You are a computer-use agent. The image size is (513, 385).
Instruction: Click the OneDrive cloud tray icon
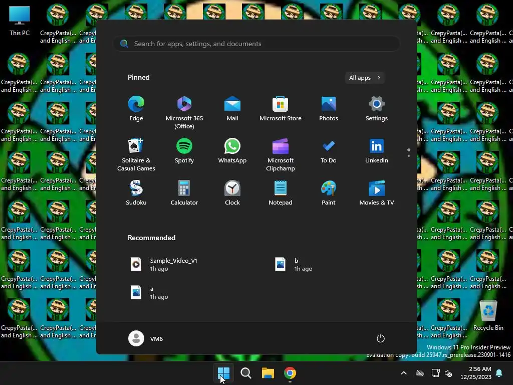[420, 373]
